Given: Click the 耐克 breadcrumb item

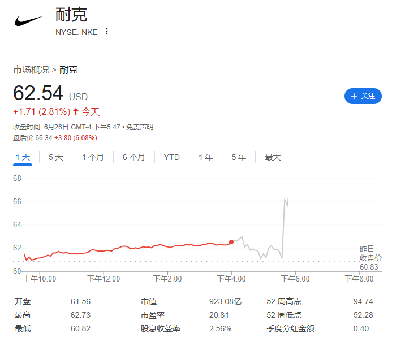Looking at the screenshot, I should pyautogui.click(x=68, y=70).
